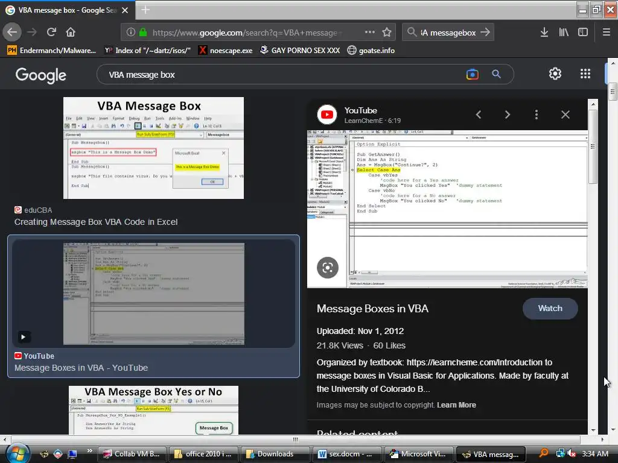Viewport: 618px width, 463px height.
Task: Click the muted volume tray icon
Action: [x=572, y=454]
